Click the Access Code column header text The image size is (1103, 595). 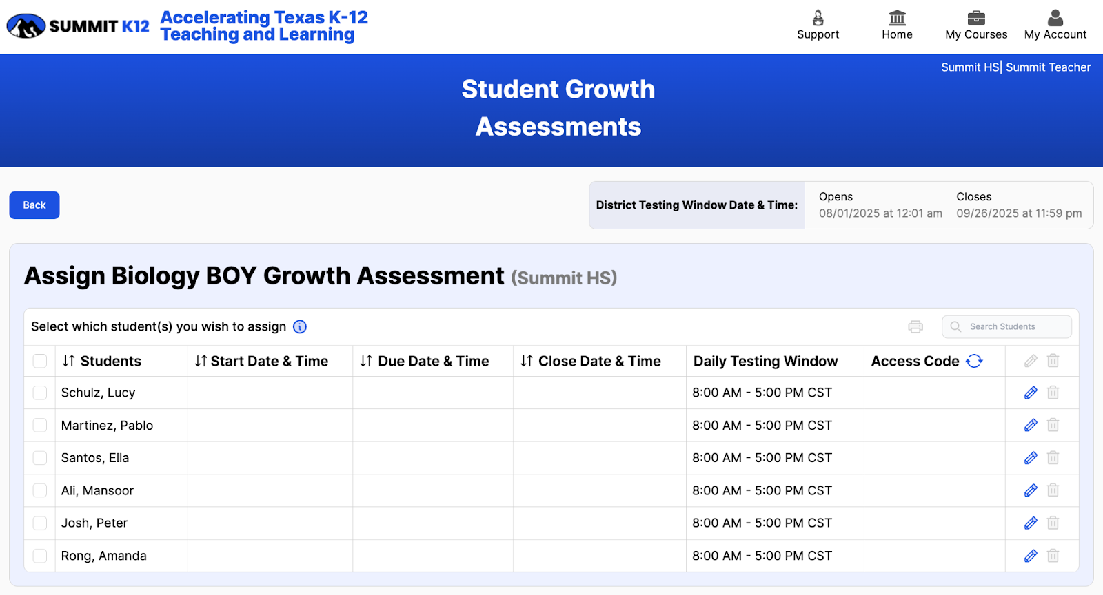(x=915, y=361)
